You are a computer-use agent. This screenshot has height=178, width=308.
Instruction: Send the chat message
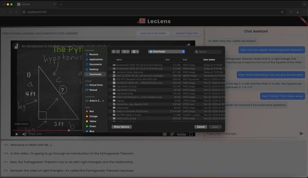[x=302, y=133]
